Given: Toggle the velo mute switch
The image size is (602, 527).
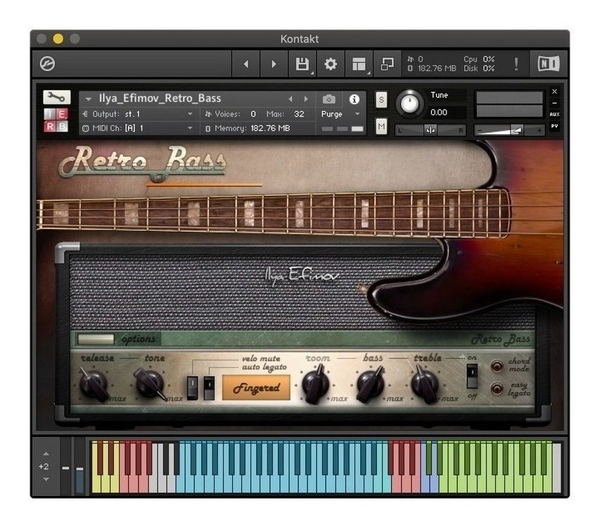Looking at the screenshot, I should 193,388.
